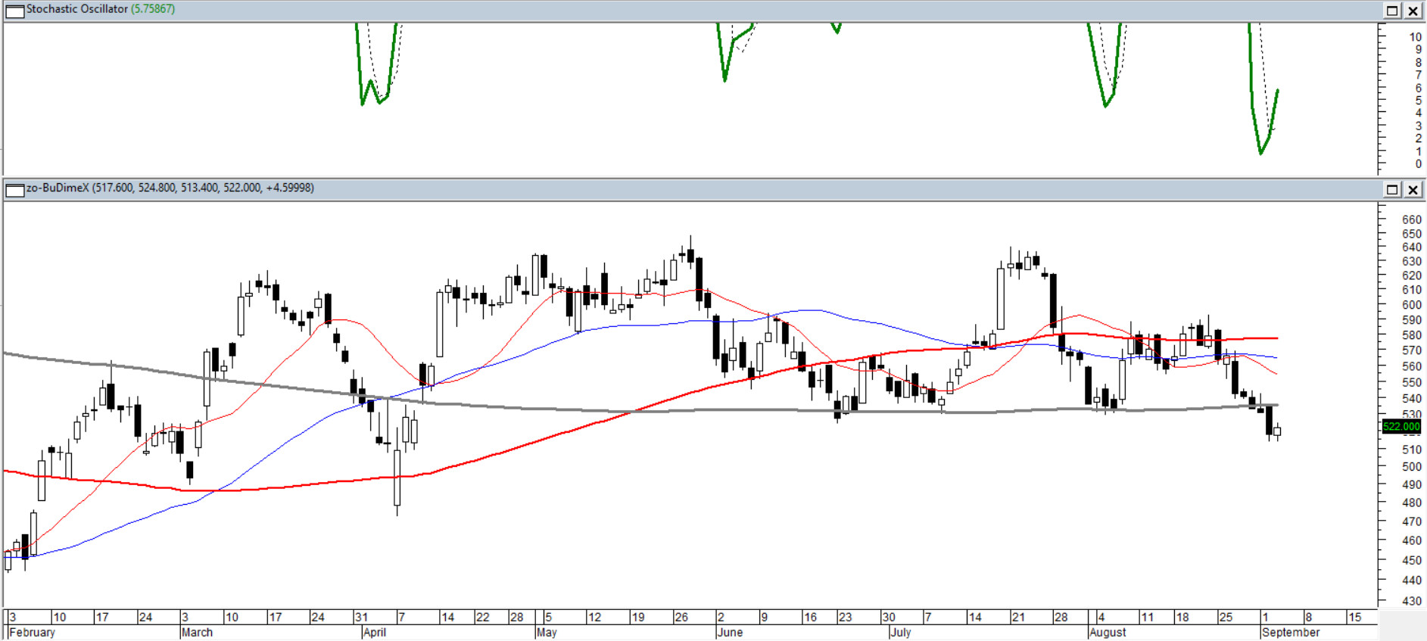Maximize the Stochastic Oscillator pane
The width and height of the screenshot is (1427, 641).
(x=1392, y=11)
